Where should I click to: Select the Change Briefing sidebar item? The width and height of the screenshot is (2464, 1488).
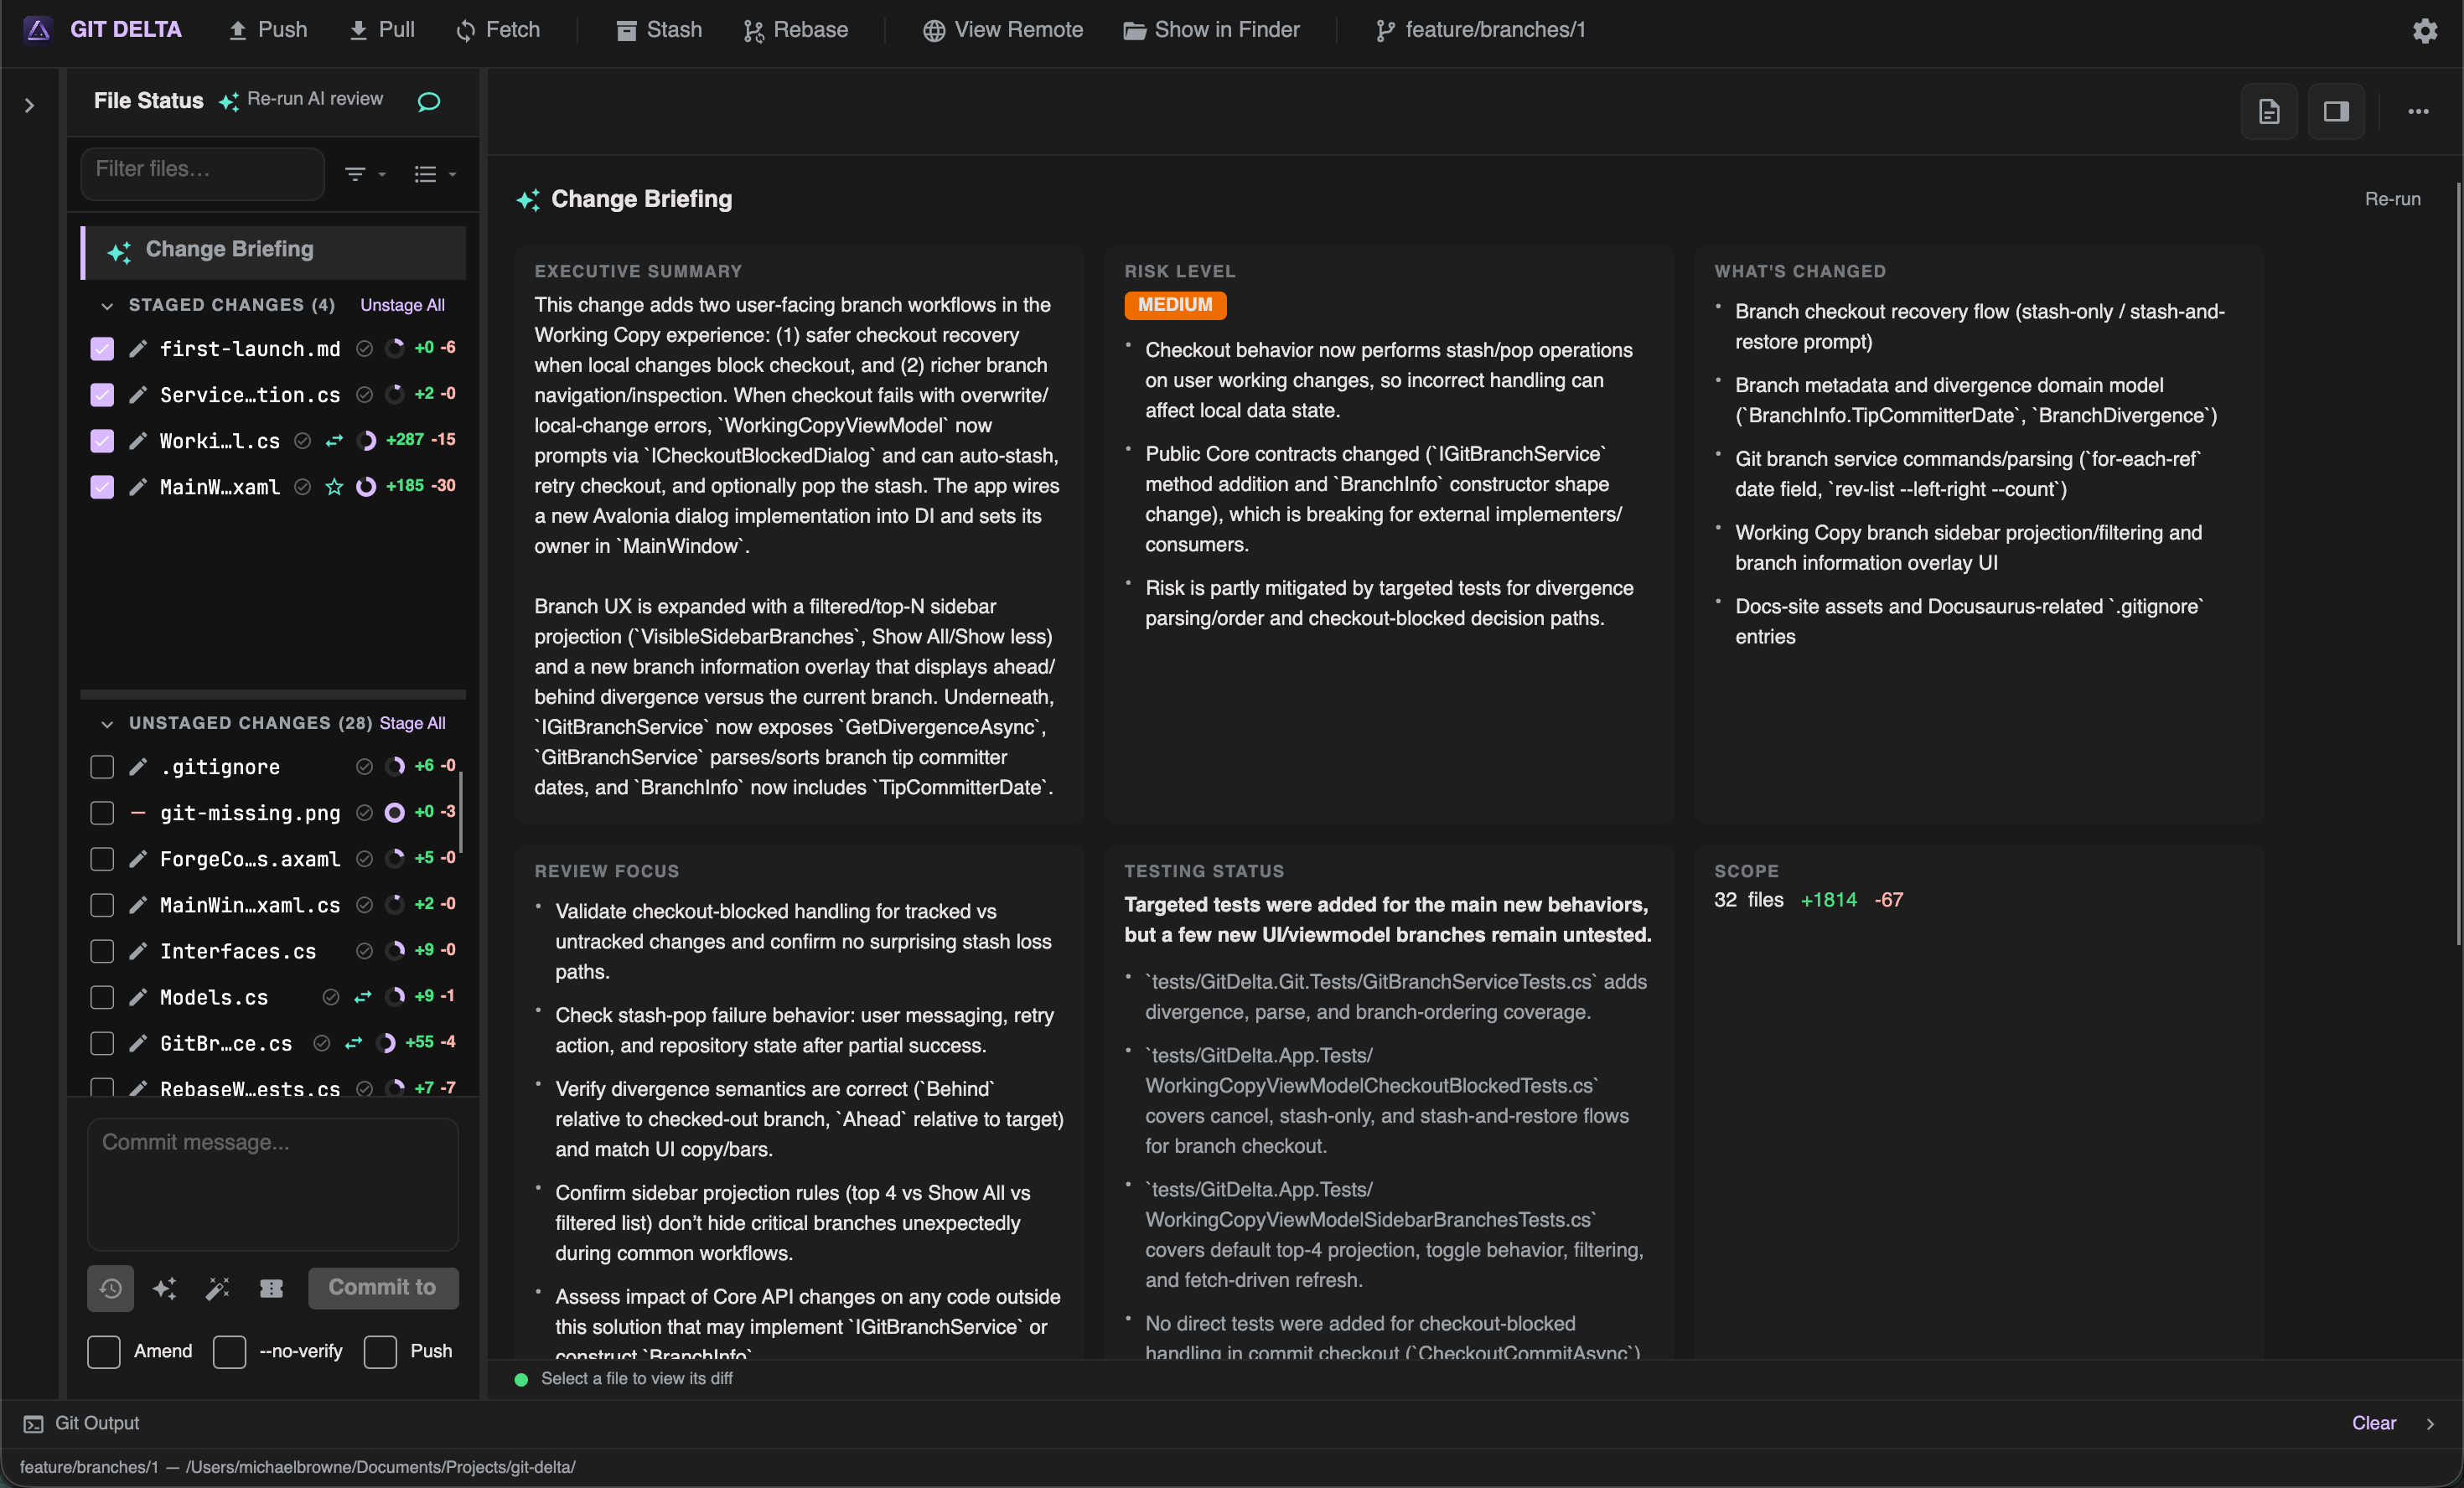(273, 251)
